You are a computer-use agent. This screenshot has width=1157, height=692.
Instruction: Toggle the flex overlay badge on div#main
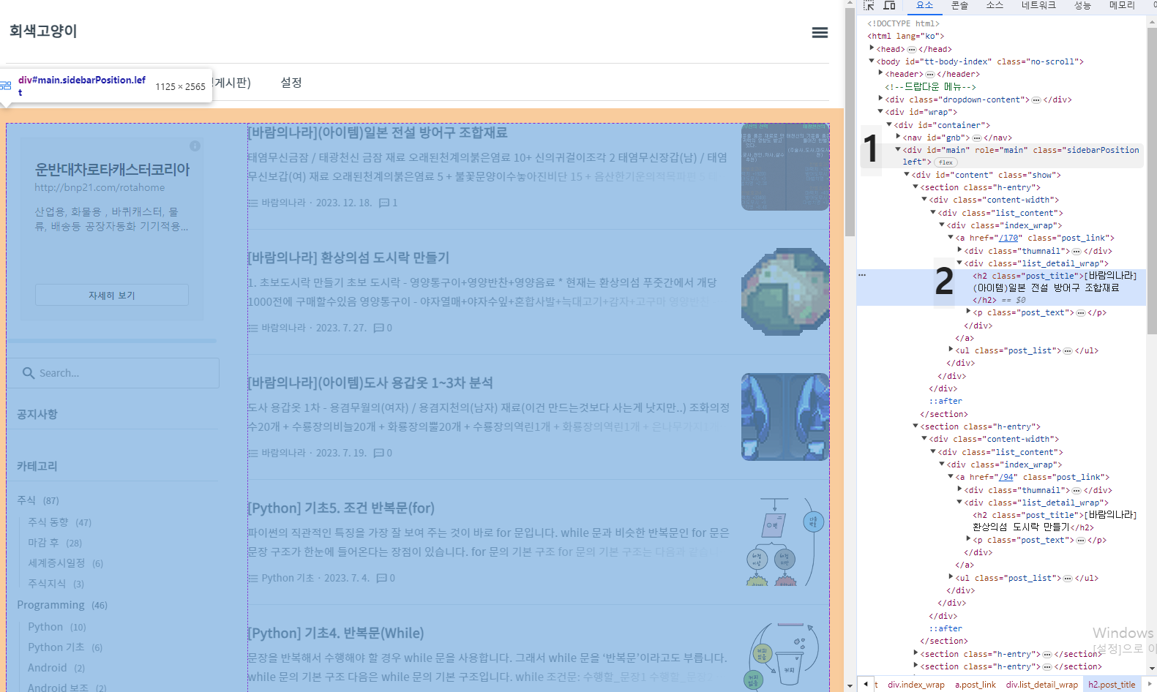tap(946, 162)
